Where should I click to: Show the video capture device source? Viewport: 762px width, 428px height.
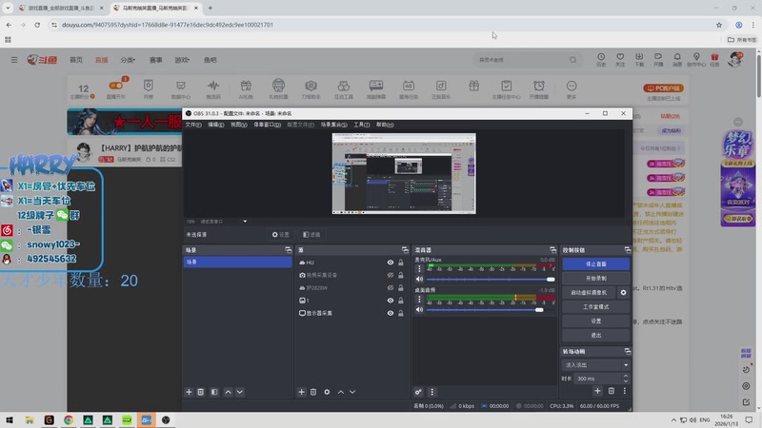click(391, 275)
